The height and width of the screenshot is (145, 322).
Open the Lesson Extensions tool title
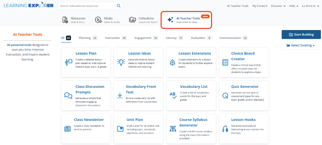pos(195,53)
